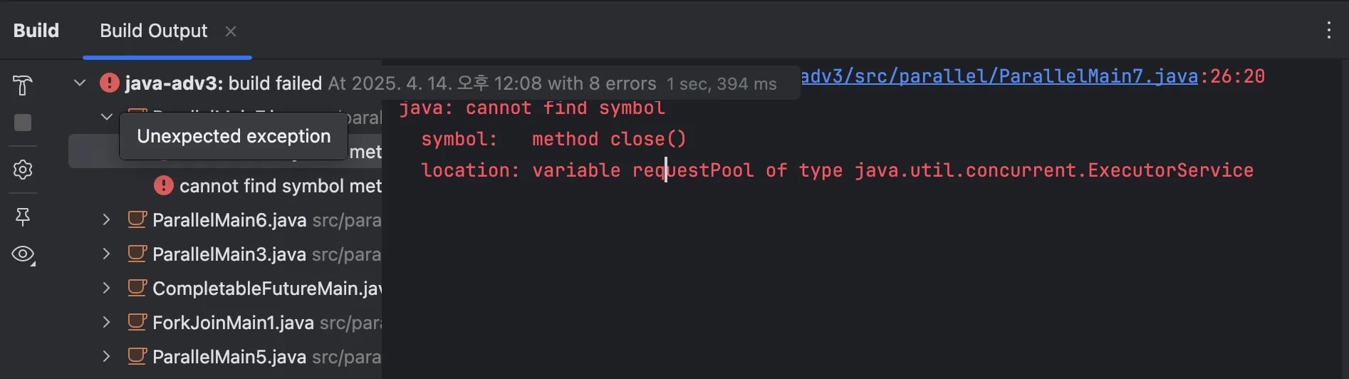Toggle the pin tab icon
Screen dimensions: 1349x379
pos(23,217)
